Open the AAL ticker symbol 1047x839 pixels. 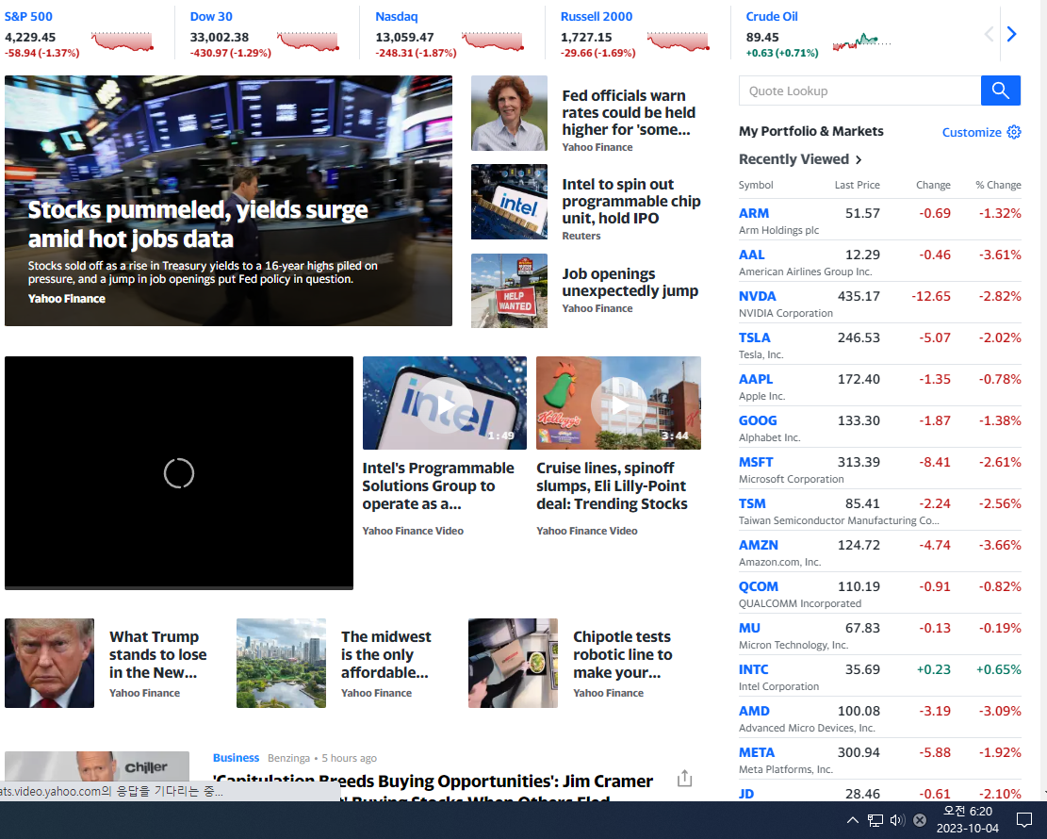(751, 255)
